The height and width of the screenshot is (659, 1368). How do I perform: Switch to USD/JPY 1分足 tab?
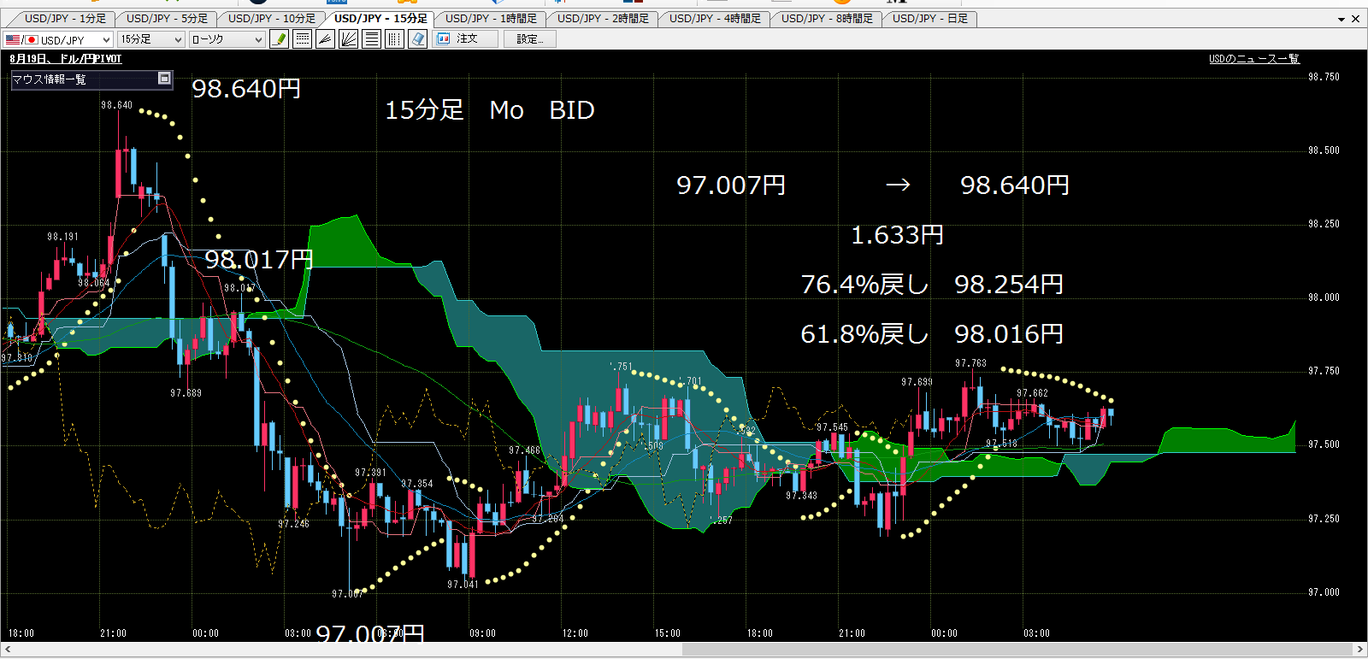coord(63,18)
